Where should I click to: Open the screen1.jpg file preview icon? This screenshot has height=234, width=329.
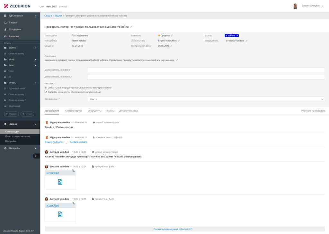60,182
